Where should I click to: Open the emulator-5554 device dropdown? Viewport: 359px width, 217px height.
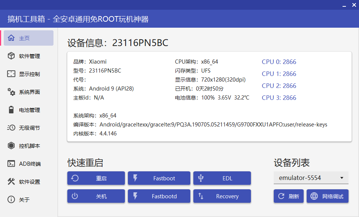311,178
